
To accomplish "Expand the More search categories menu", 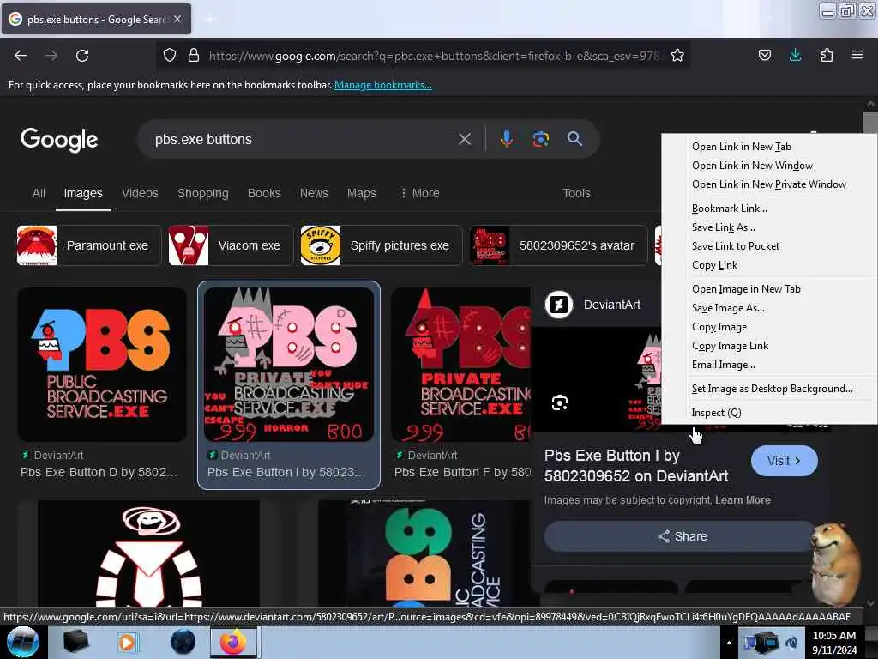I will click(420, 193).
